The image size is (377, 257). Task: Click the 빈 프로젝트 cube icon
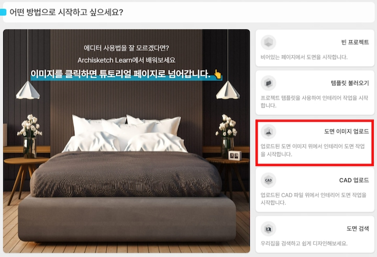(268, 43)
